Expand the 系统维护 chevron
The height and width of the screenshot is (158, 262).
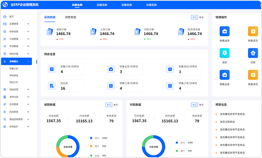(28, 127)
